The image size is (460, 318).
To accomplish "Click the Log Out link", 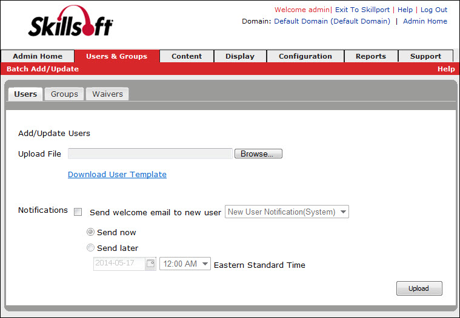I will click(x=434, y=10).
